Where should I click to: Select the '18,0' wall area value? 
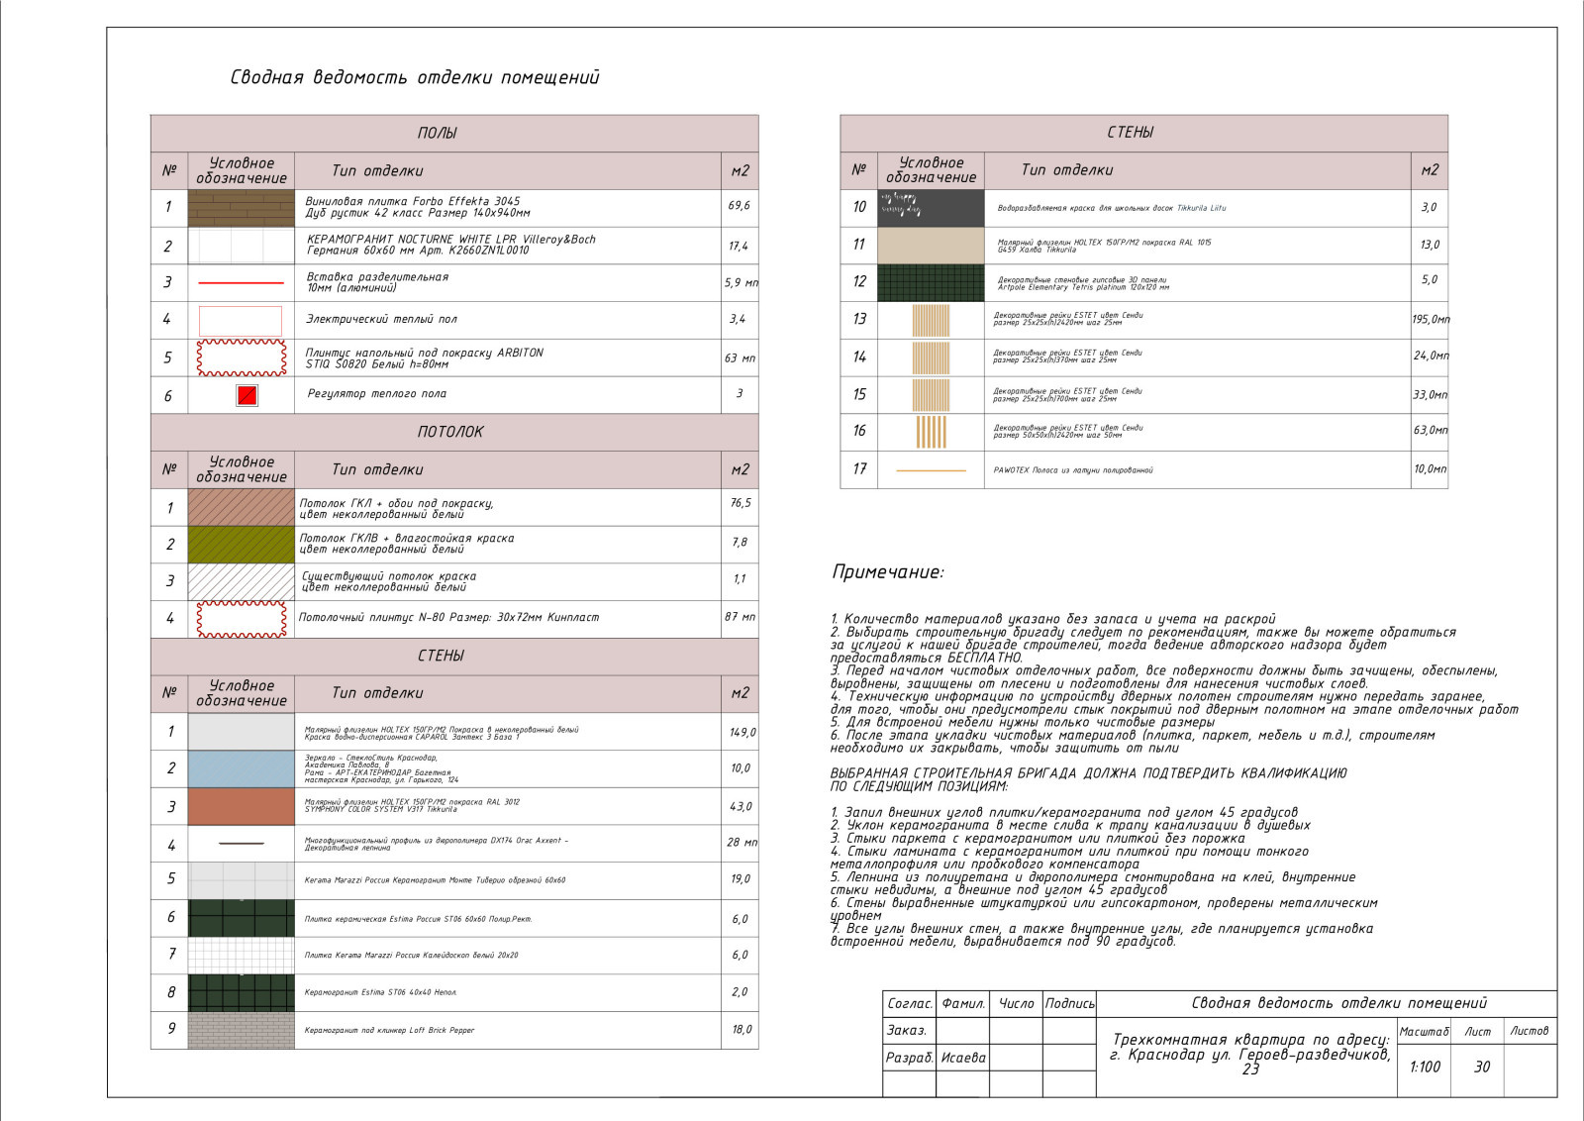coord(742,1030)
